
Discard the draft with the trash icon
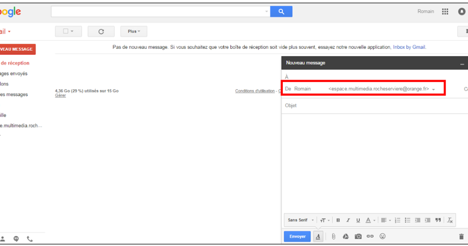pos(461,236)
